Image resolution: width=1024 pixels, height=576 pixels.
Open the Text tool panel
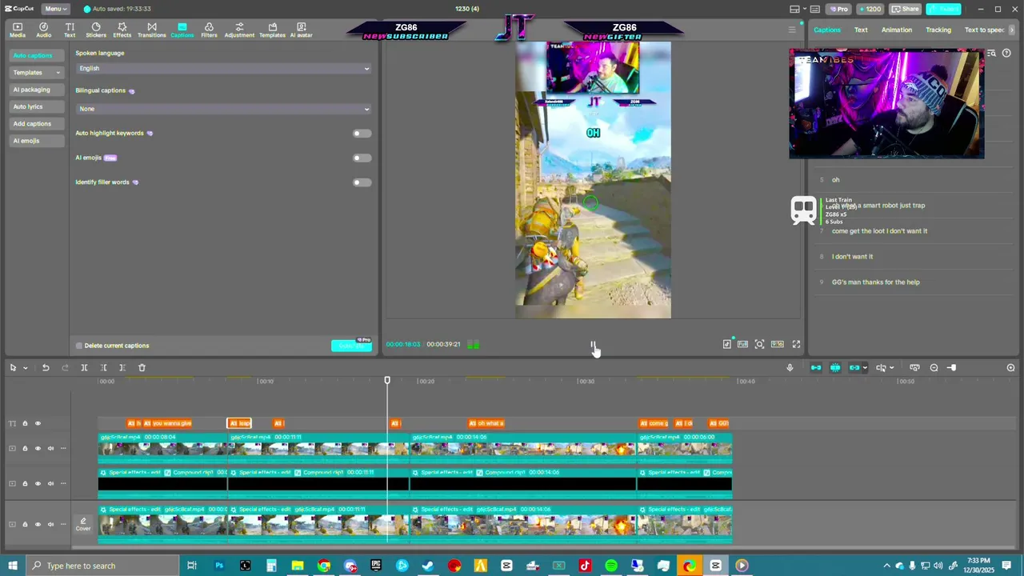[70, 30]
